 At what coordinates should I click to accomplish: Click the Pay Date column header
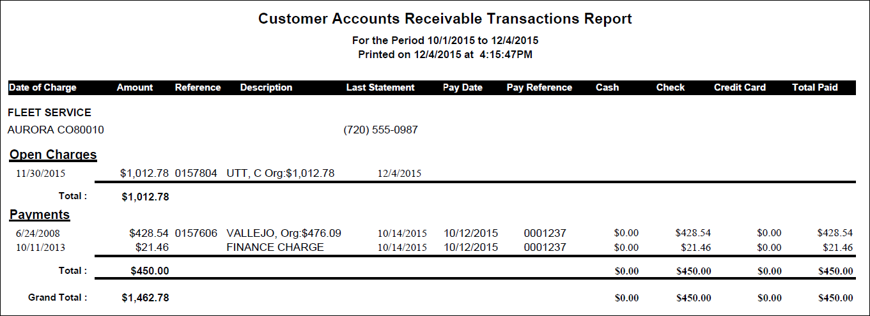tap(462, 87)
